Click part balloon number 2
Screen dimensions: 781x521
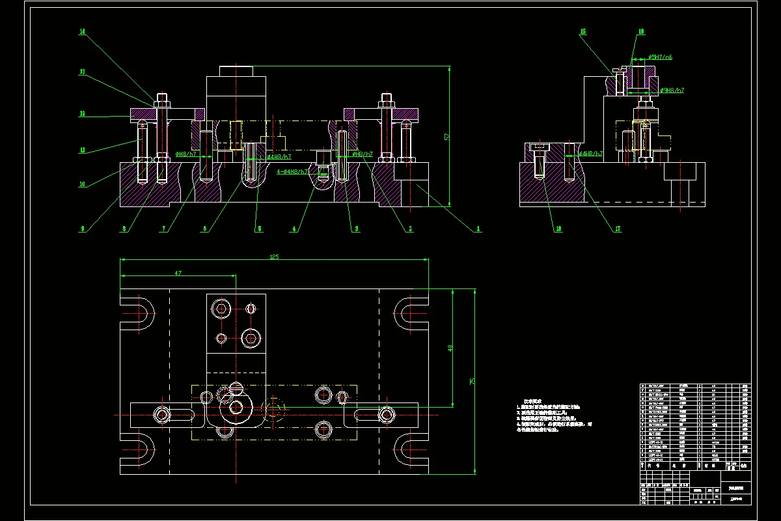[x=411, y=229]
